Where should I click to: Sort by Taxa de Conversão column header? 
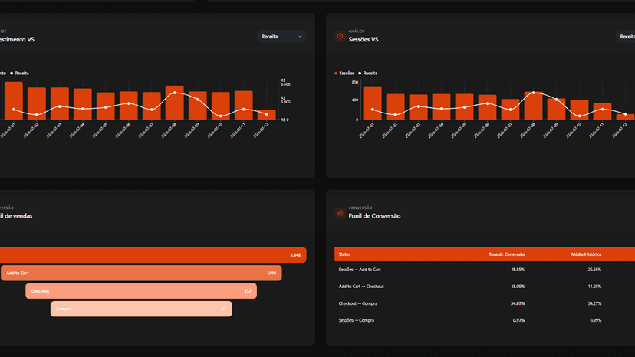[506, 254]
